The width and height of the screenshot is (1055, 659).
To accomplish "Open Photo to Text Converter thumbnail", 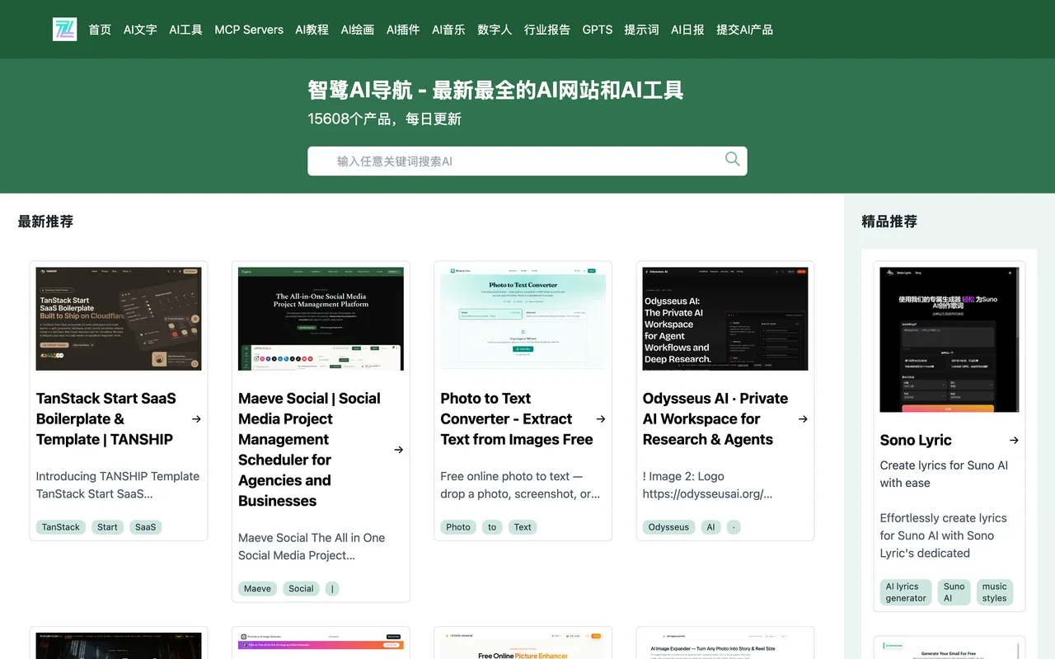I will click(523, 319).
